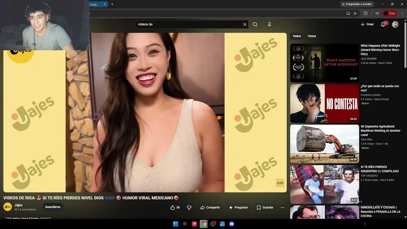Click the Crear button

(367, 24)
